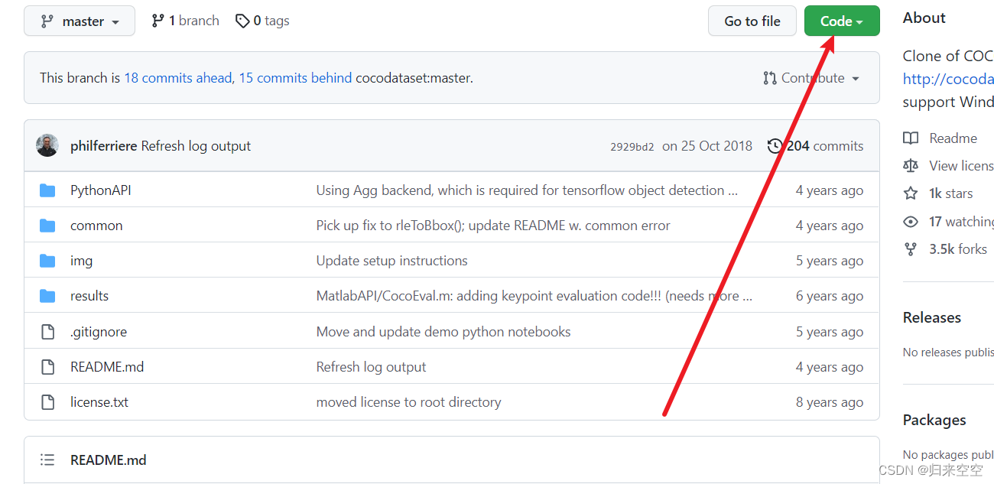Click the star icon beside 1k stars
The height and width of the screenshot is (484, 994).
pos(911,193)
